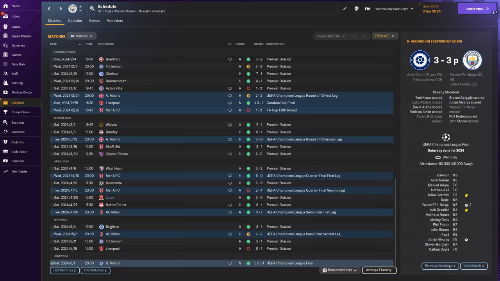
Task: Open the test mancity manager dropdown
Action: [x=394, y=9]
